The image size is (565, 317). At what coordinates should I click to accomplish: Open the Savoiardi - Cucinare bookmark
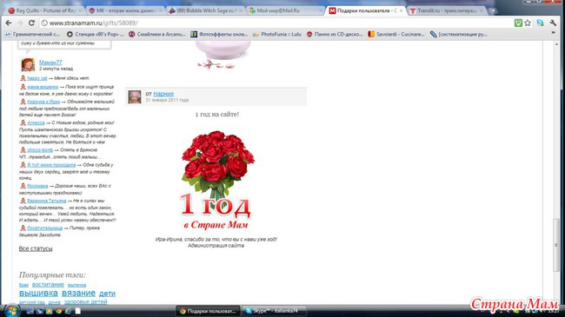click(396, 34)
